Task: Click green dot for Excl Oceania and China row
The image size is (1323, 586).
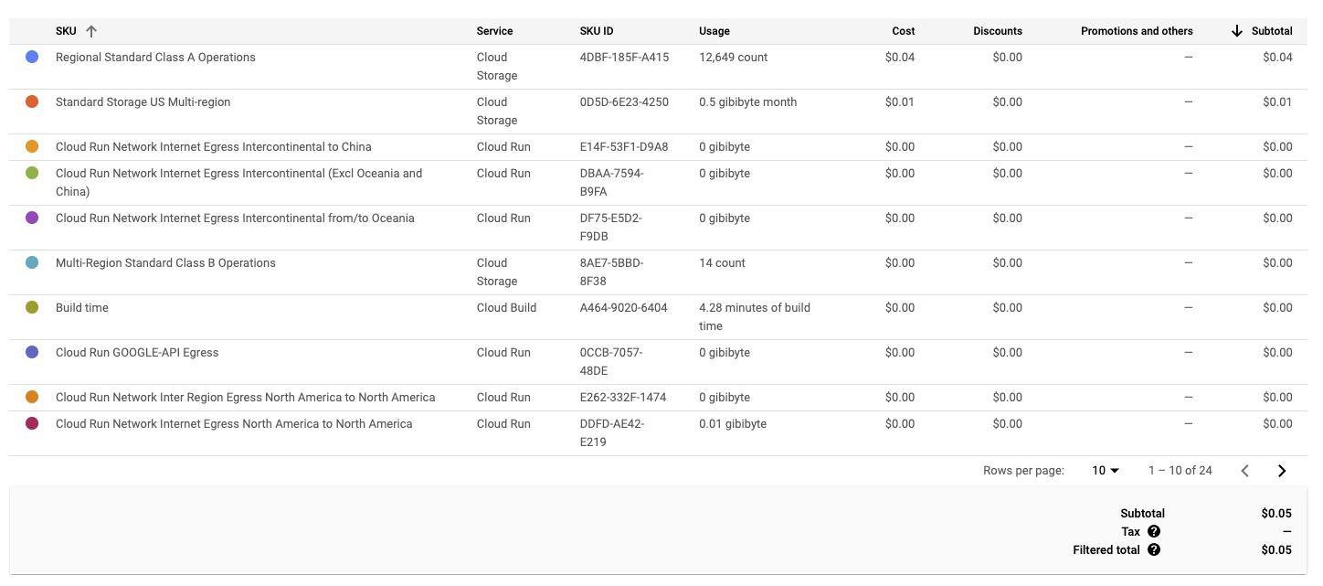Action: 32,173
